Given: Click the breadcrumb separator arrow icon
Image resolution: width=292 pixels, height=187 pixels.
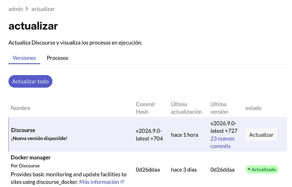Looking at the screenshot, I should 27,9.
